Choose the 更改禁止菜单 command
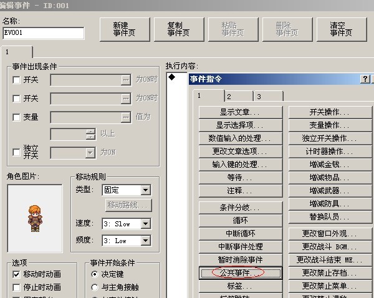 click(330, 286)
